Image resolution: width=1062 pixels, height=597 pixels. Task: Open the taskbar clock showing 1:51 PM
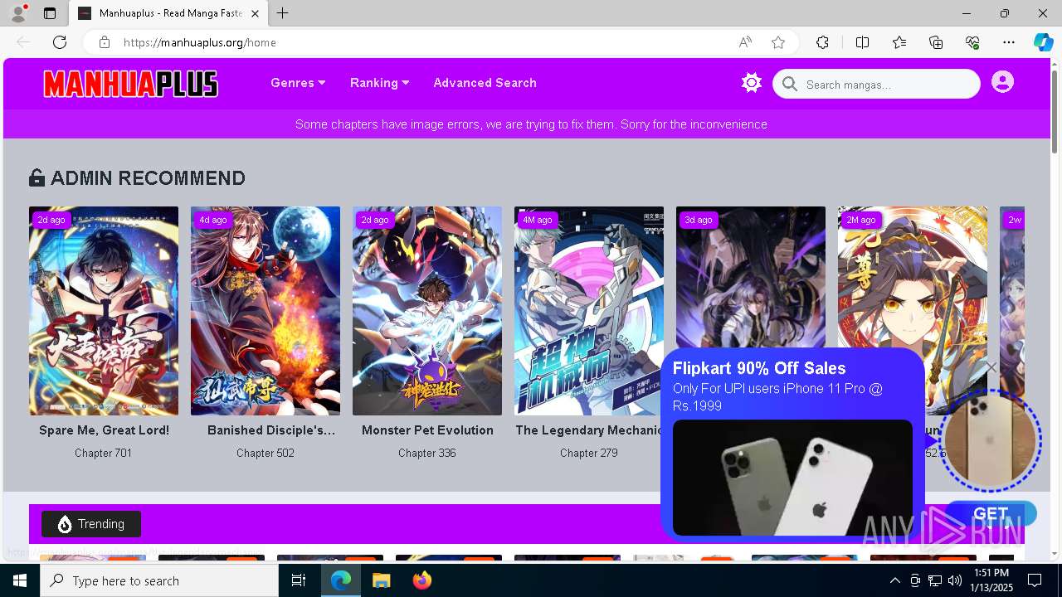991,580
